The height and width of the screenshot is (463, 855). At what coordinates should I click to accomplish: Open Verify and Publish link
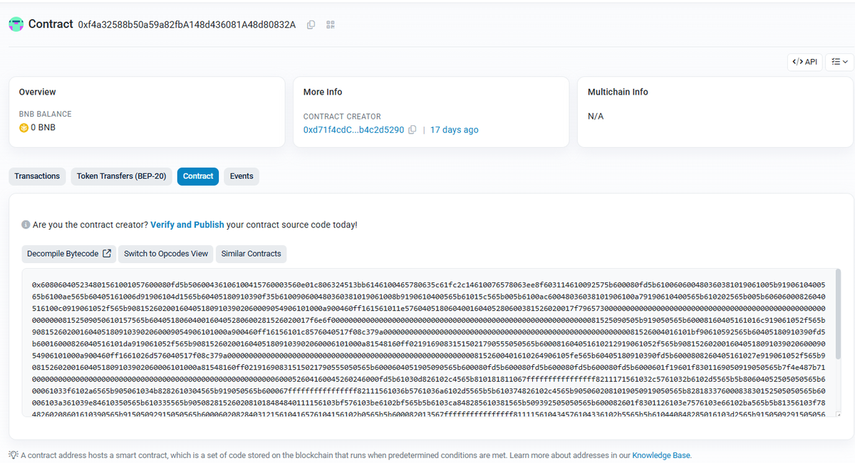(187, 225)
